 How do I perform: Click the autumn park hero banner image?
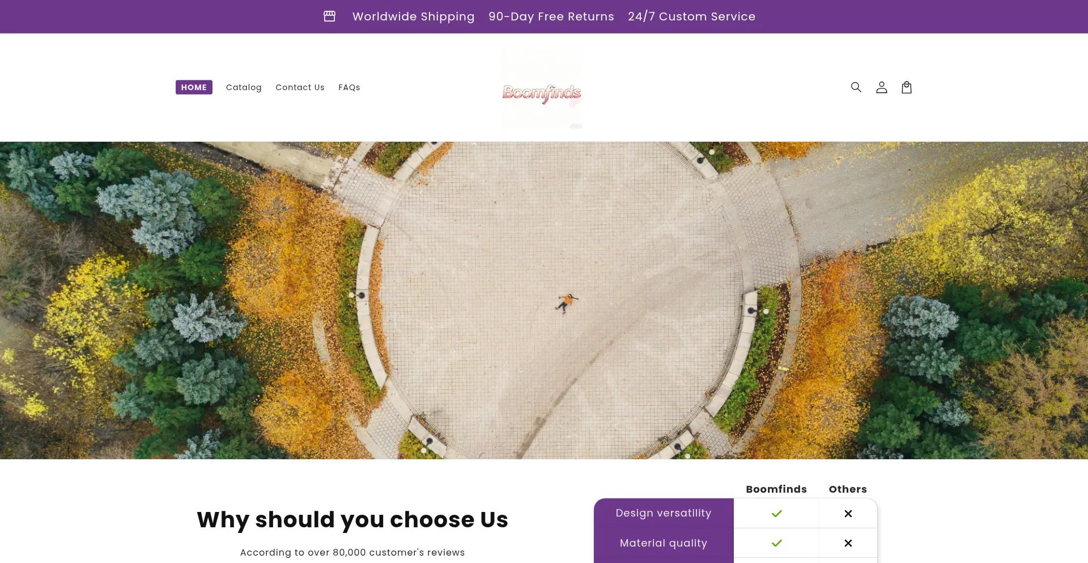coord(544,300)
